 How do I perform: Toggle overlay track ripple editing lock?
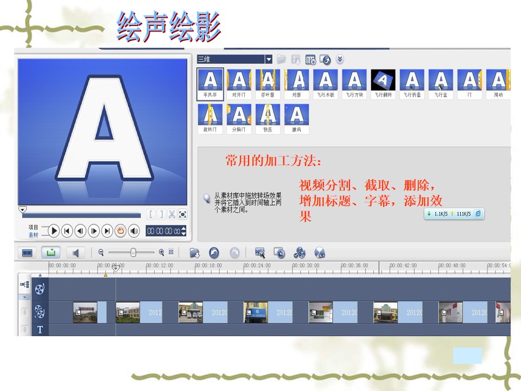(24, 312)
